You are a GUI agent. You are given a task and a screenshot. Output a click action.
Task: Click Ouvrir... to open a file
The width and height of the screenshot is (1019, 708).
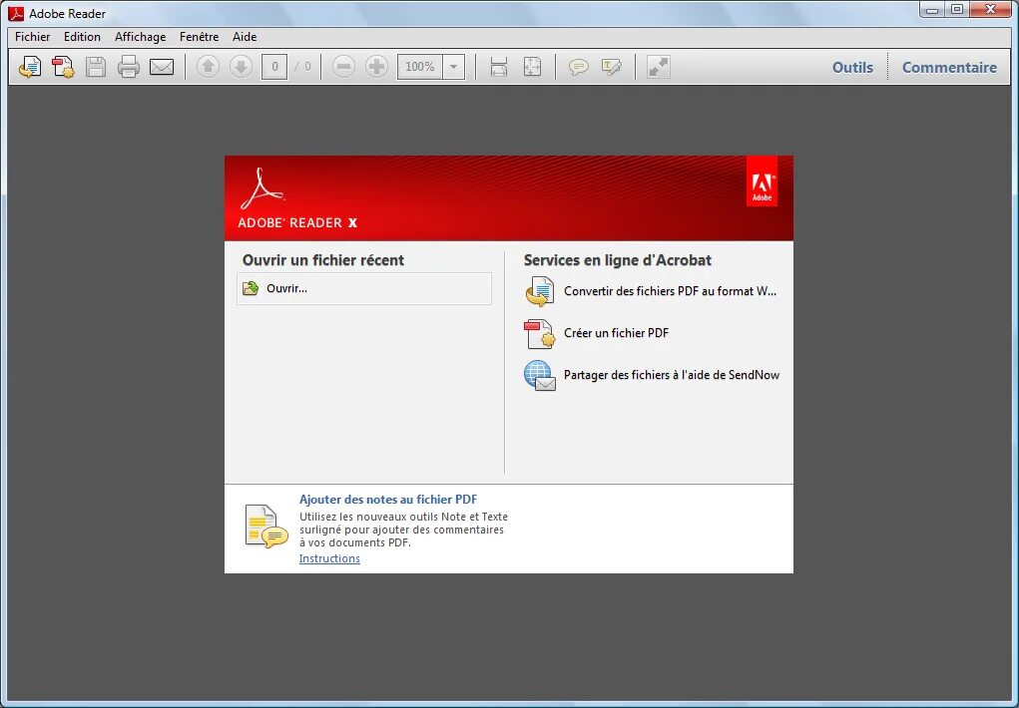coord(364,288)
